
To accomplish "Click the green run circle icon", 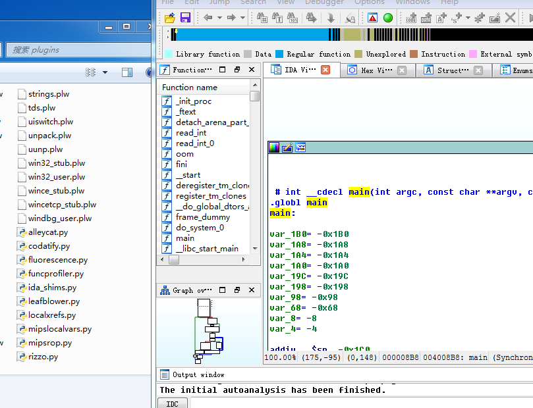I will 388,18.
